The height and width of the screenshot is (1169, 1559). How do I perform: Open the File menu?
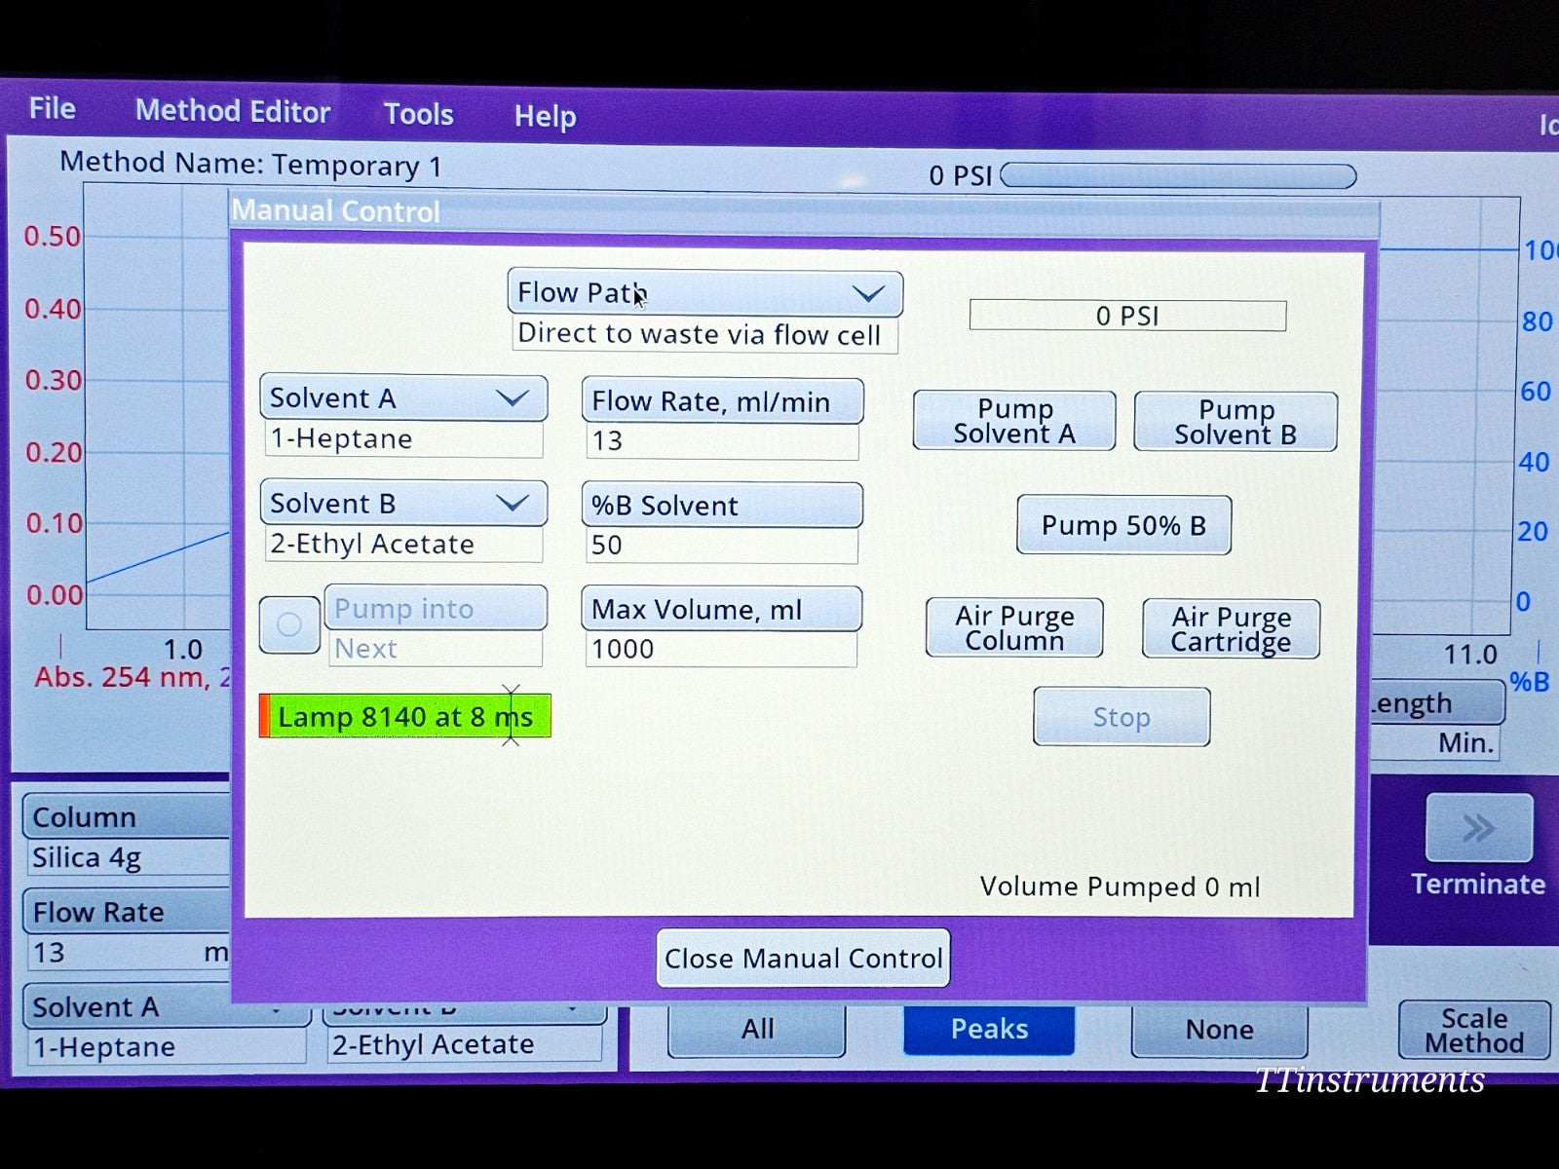[53, 108]
